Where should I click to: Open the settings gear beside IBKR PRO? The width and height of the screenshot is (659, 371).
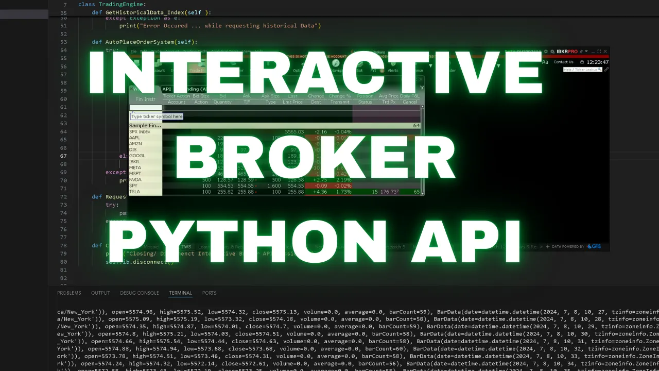546,52
